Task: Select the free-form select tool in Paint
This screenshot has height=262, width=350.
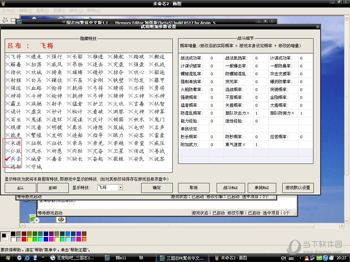Action: click(5, 20)
